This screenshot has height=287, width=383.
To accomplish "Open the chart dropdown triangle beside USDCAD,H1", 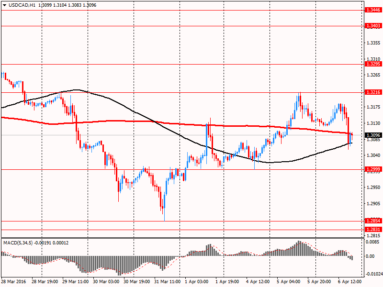I will tap(4, 5).
